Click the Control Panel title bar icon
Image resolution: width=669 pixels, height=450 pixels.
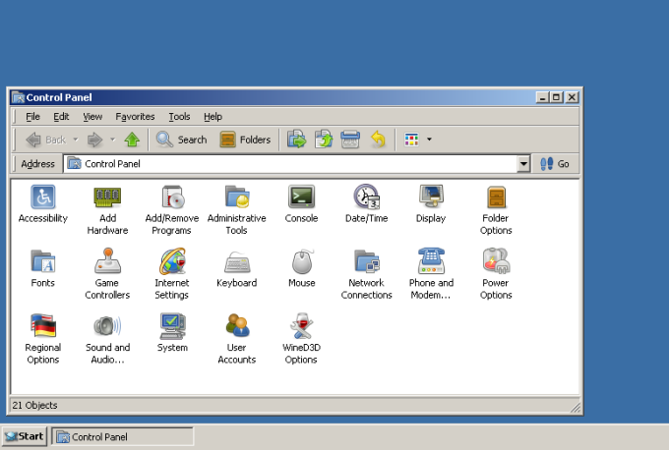(18, 97)
